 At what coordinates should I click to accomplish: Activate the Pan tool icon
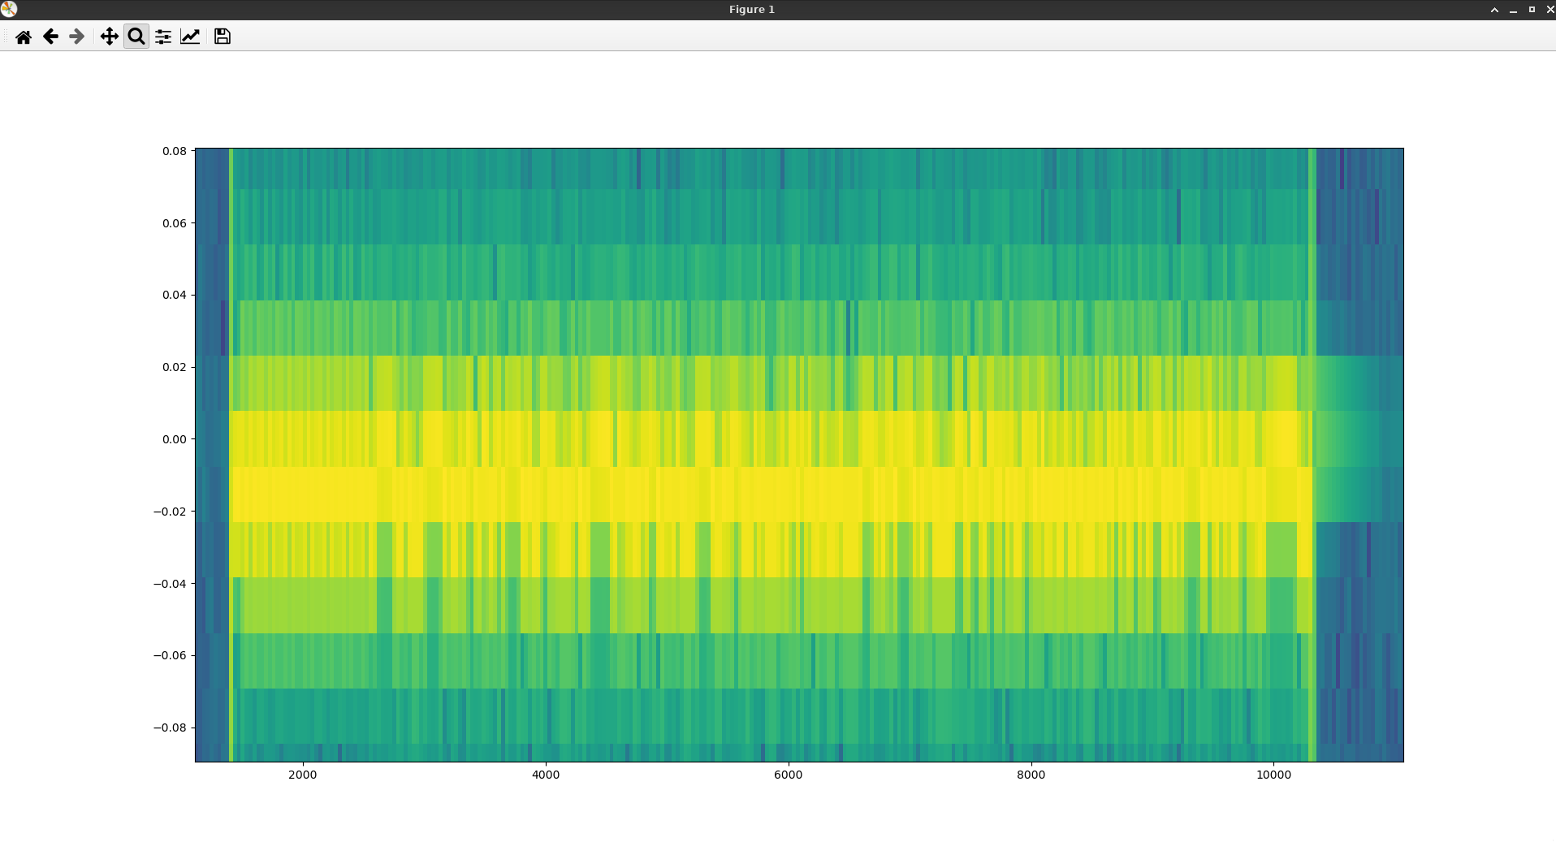[109, 37]
